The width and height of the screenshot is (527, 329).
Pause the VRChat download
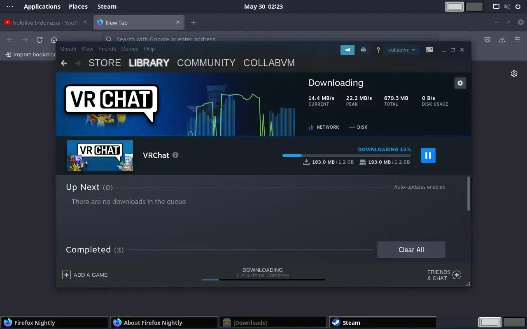click(x=428, y=155)
